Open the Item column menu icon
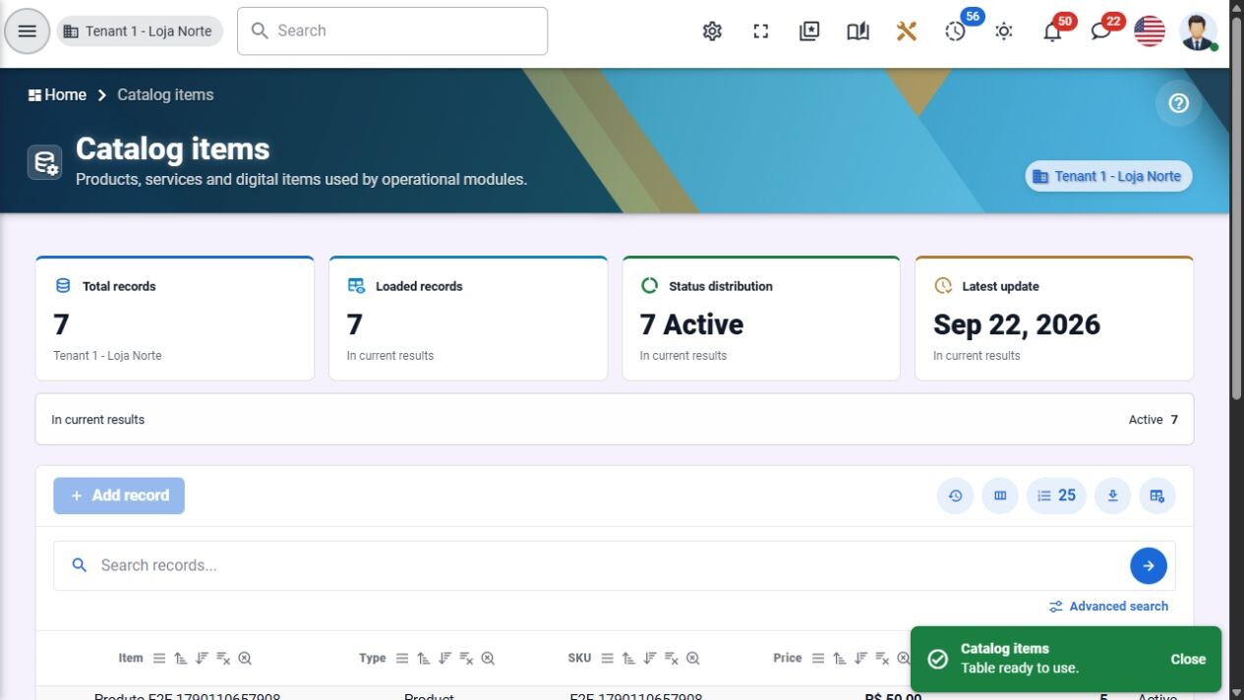This screenshot has height=700, width=1244. click(158, 659)
